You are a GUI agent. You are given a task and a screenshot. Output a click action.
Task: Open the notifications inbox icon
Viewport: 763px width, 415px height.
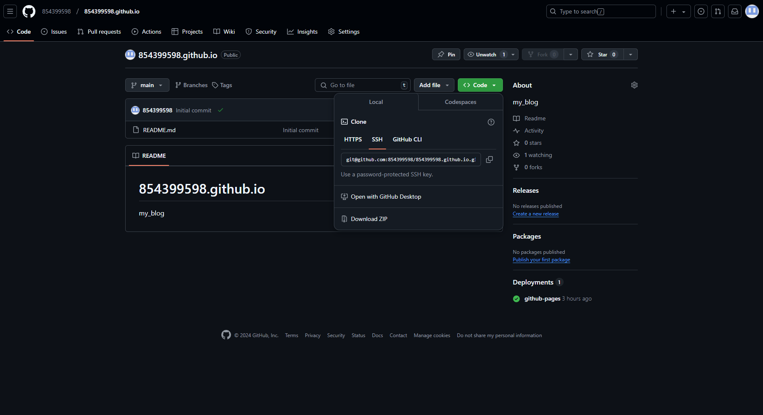[735, 11]
